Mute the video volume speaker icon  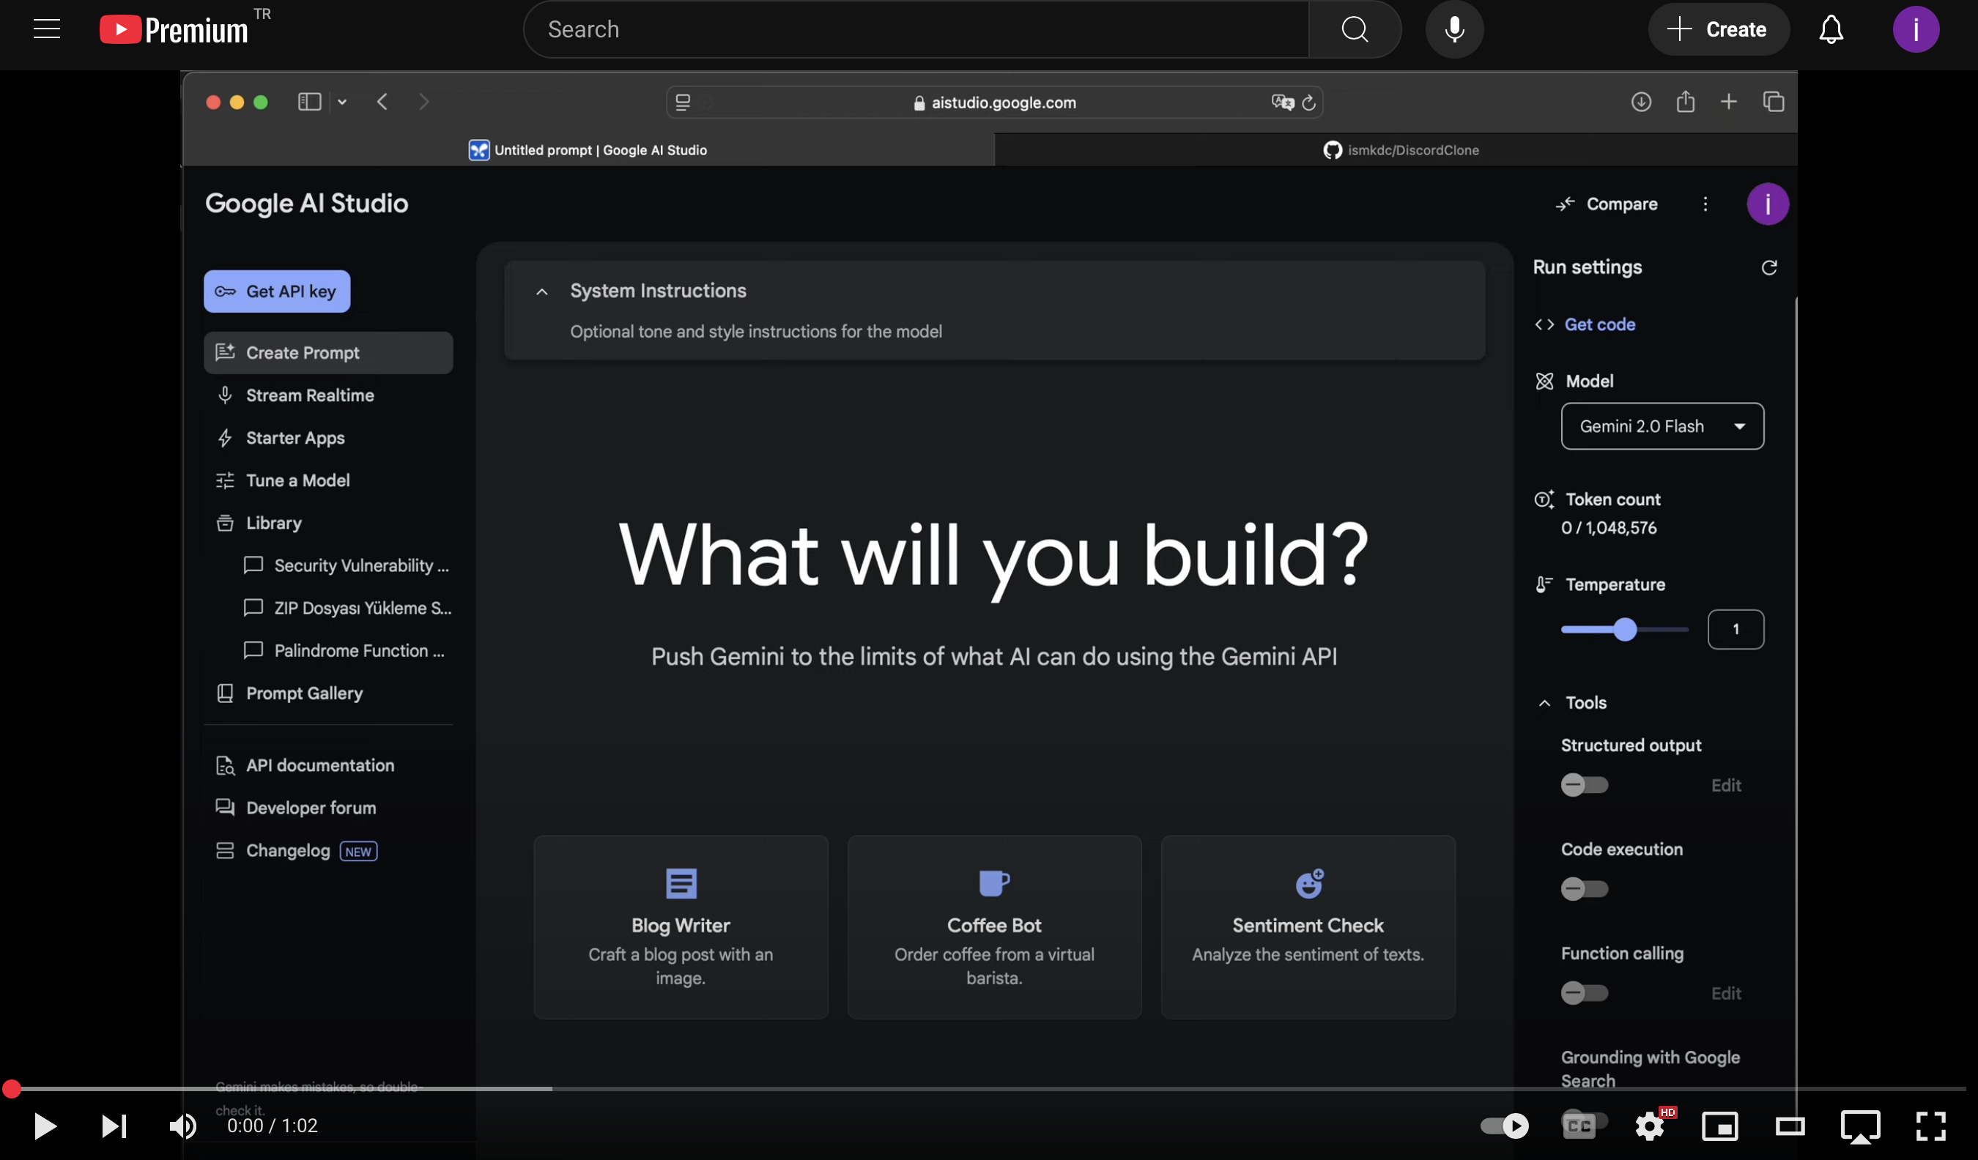182,1126
